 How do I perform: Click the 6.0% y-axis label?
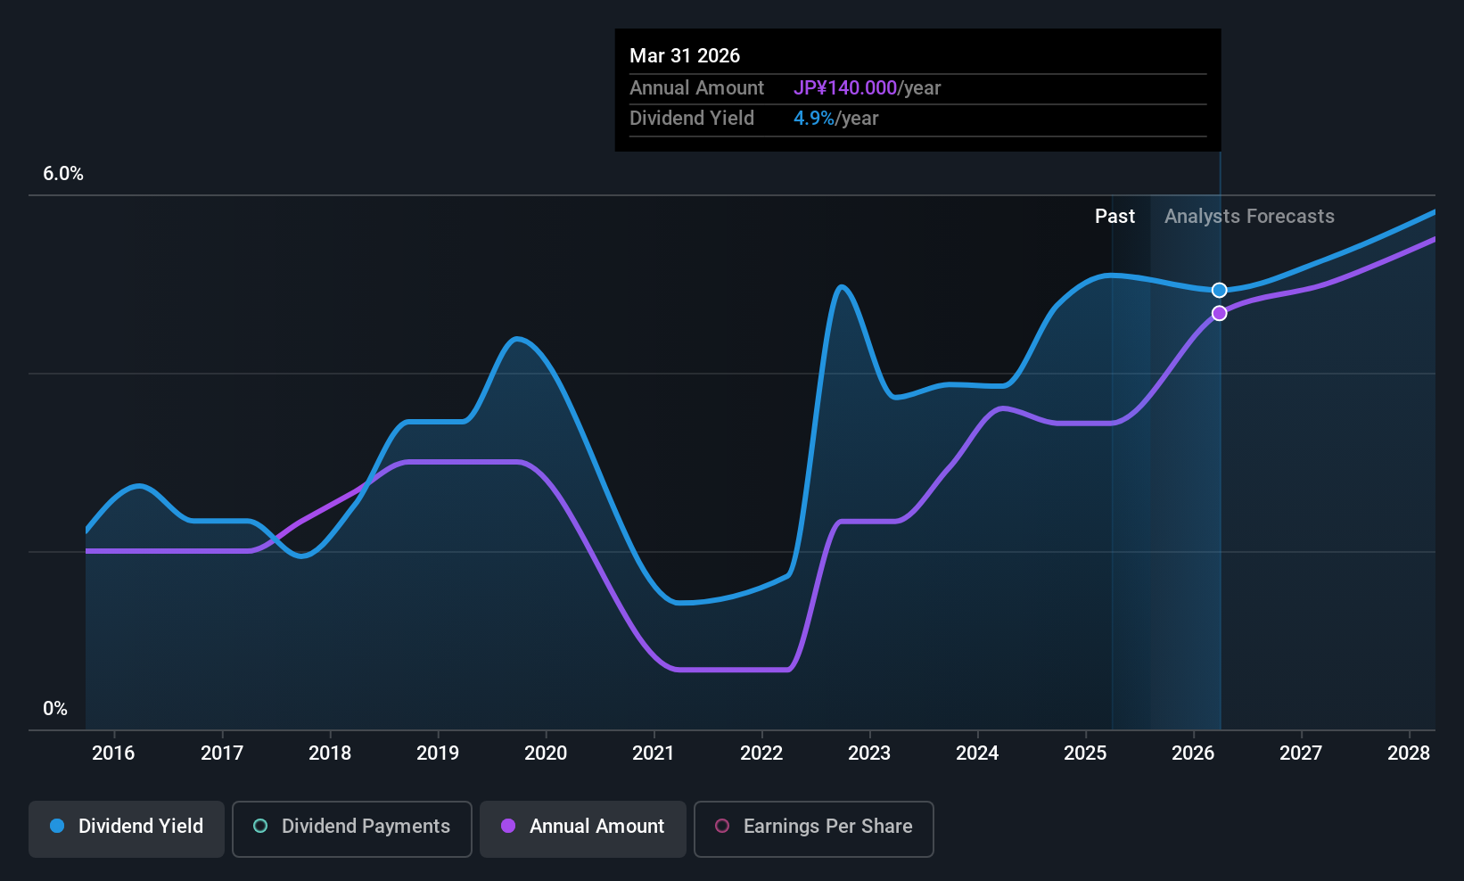[x=63, y=174]
